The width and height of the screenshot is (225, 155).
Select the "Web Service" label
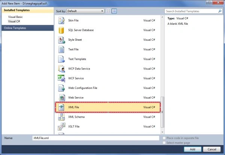pos(76,97)
